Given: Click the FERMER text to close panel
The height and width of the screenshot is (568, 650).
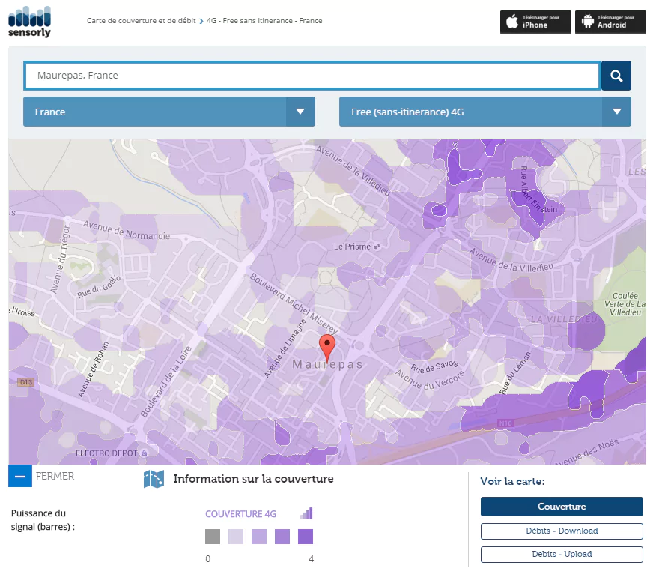Looking at the screenshot, I should 55,476.
